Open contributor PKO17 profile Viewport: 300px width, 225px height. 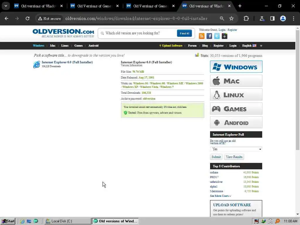[x=214, y=177]
